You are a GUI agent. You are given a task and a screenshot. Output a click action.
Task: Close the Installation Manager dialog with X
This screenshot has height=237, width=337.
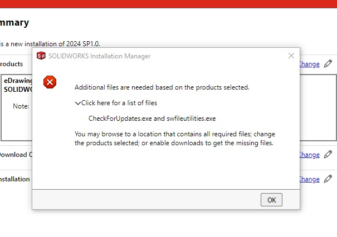[x=291, y=56]
